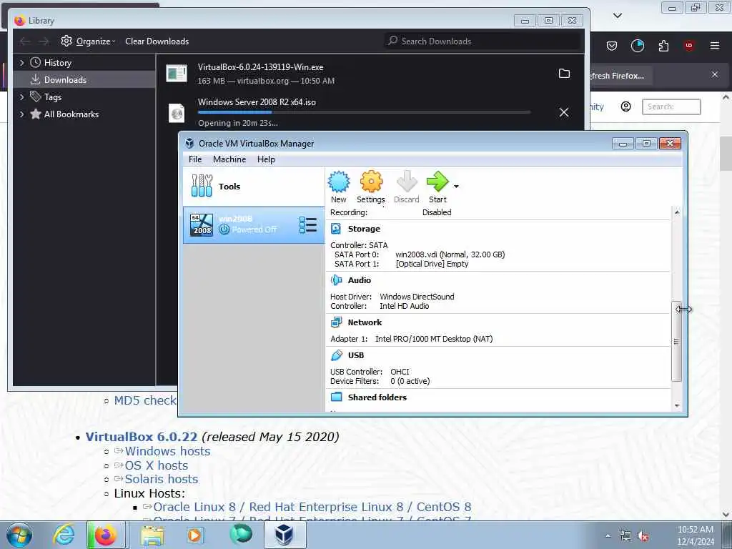The height and width of the screenshot is (549, 732).
Task: Select All Bookmarks in Library sidebar
Action: click(x=71, y=114)
